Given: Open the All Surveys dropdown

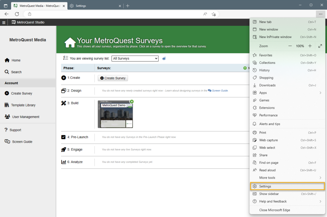Looking at the screenshot, I should pos(135,58).
